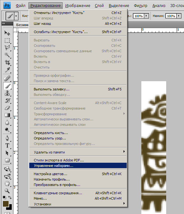Reset default foreground and background colors

pos(4,197)
